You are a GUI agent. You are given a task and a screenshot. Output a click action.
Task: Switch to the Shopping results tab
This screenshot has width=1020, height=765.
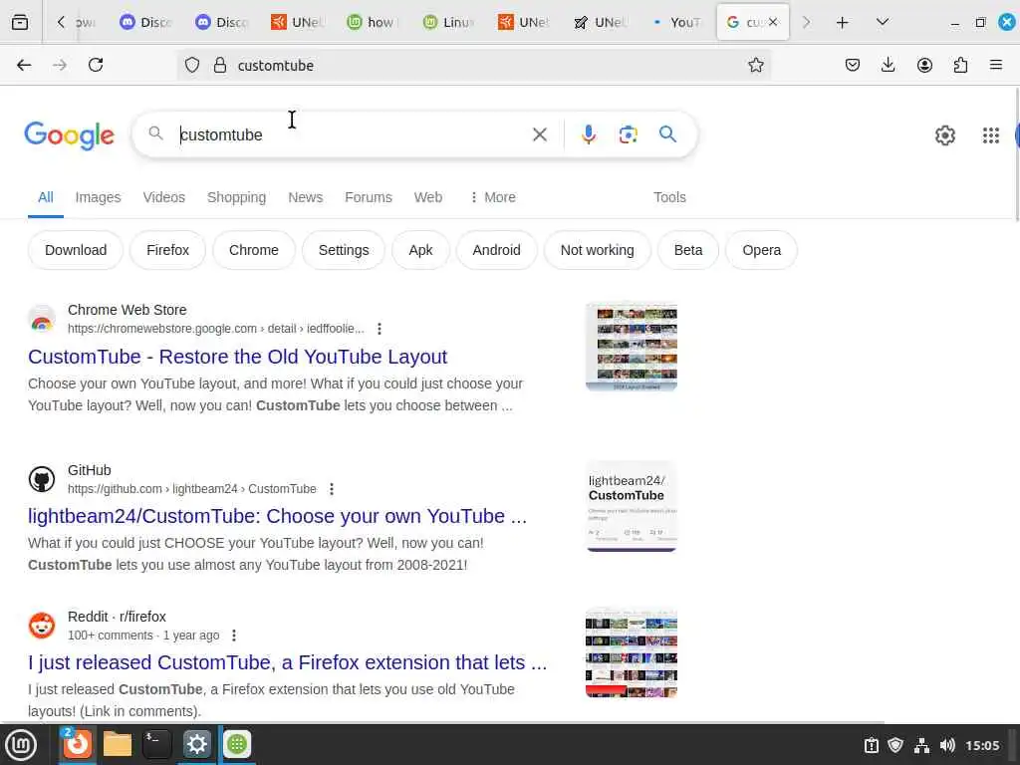click(236, 197)
